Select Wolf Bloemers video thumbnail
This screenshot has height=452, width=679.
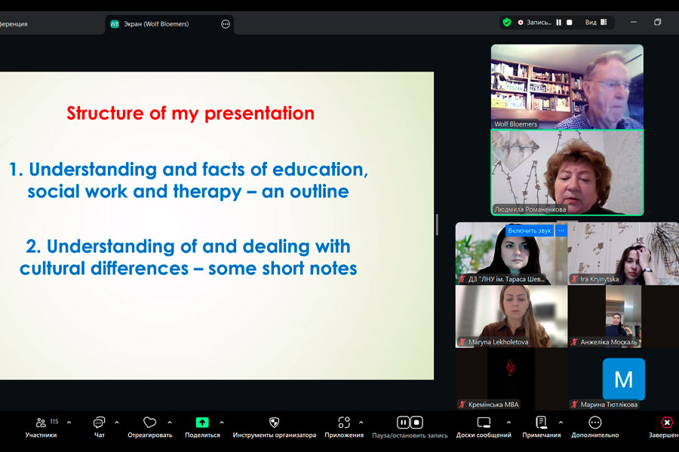(567, 86)
